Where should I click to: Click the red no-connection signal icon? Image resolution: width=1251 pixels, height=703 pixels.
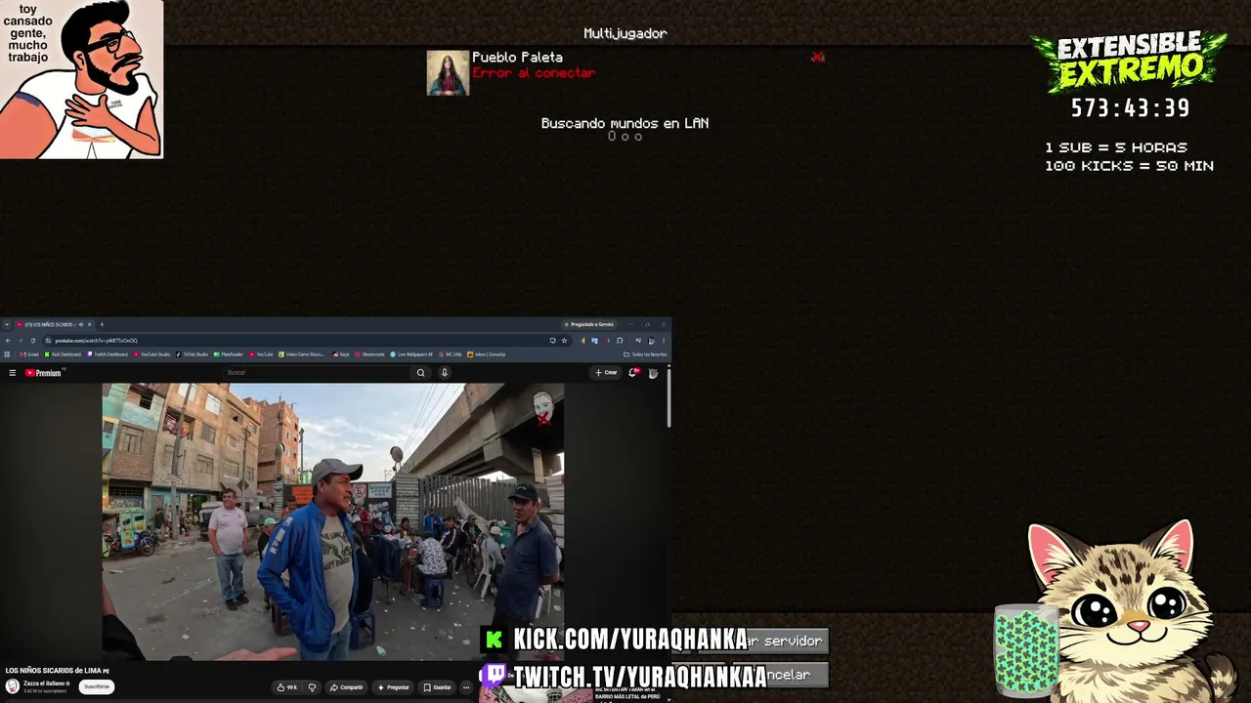coord(818,57)
